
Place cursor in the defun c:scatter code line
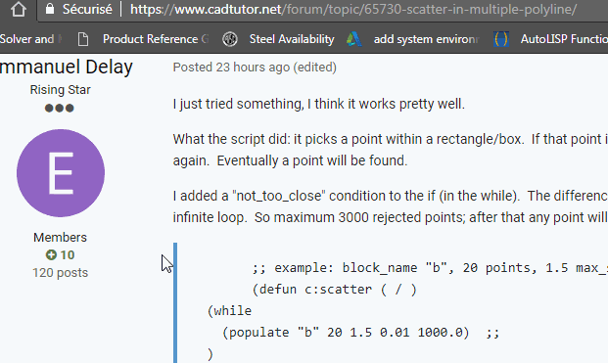(x=334, y=290)
